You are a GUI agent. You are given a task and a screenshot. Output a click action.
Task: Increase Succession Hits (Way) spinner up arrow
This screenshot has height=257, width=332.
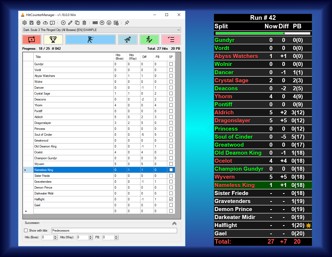pyautogui.click(x=91, y=236)
